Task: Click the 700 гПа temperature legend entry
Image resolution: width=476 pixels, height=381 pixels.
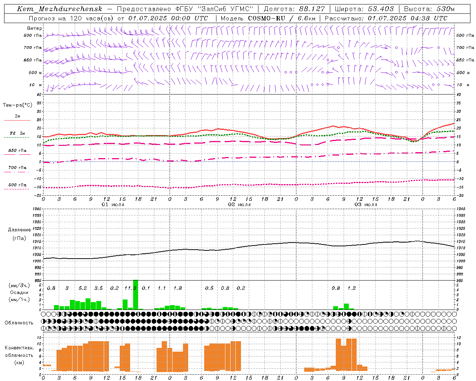Action: [x=17, y=168]
